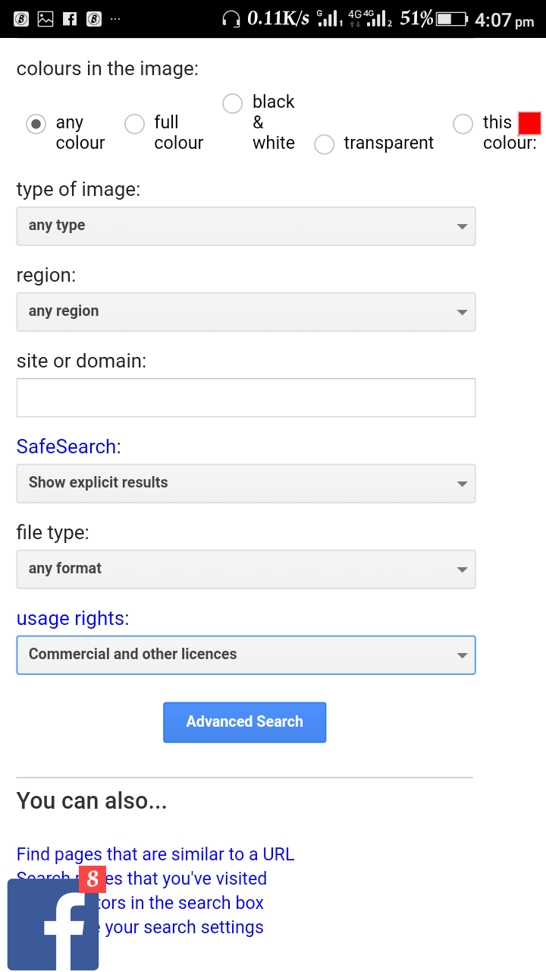Open Find pages similar to a URL link
The image size is (546, 972).
(155, 854)
